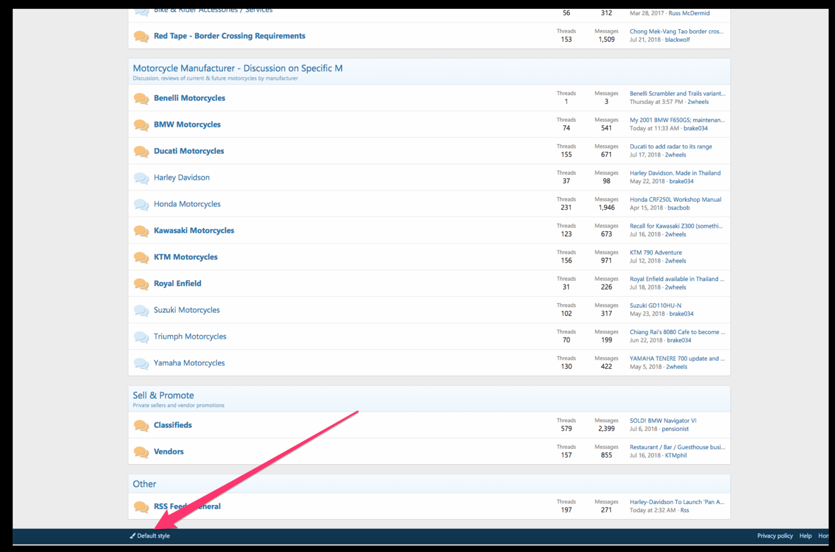This screenshot has width=835, height=552.
Task: Open user brake034 profile in BMW row
Action: [x=696, y=128]
